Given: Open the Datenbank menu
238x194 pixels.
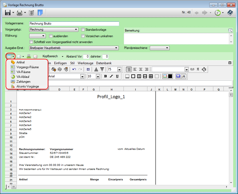Looking at the screenshot, I should (x=104, y=63).
